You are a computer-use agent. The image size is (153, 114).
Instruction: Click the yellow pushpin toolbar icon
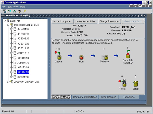pyautogui.click(x=24, y=11)
